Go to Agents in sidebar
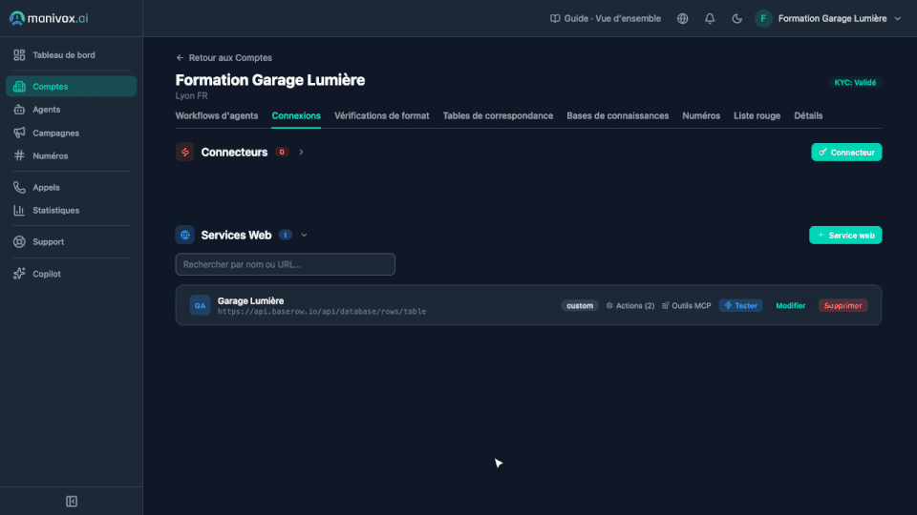This screenshot has height=515, width=917. point(71,110)
